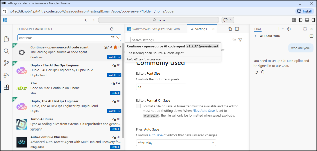The image size is (317, 151).
Task: Open the Files Auto Save dropdown
Action: click(x=176, y=143)
